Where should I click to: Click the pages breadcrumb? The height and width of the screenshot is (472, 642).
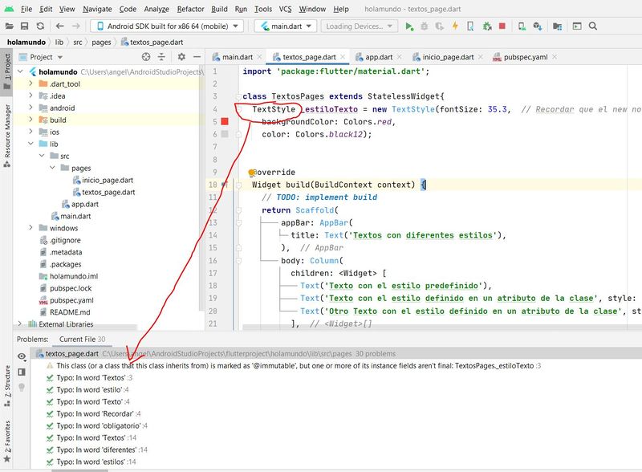101,43
